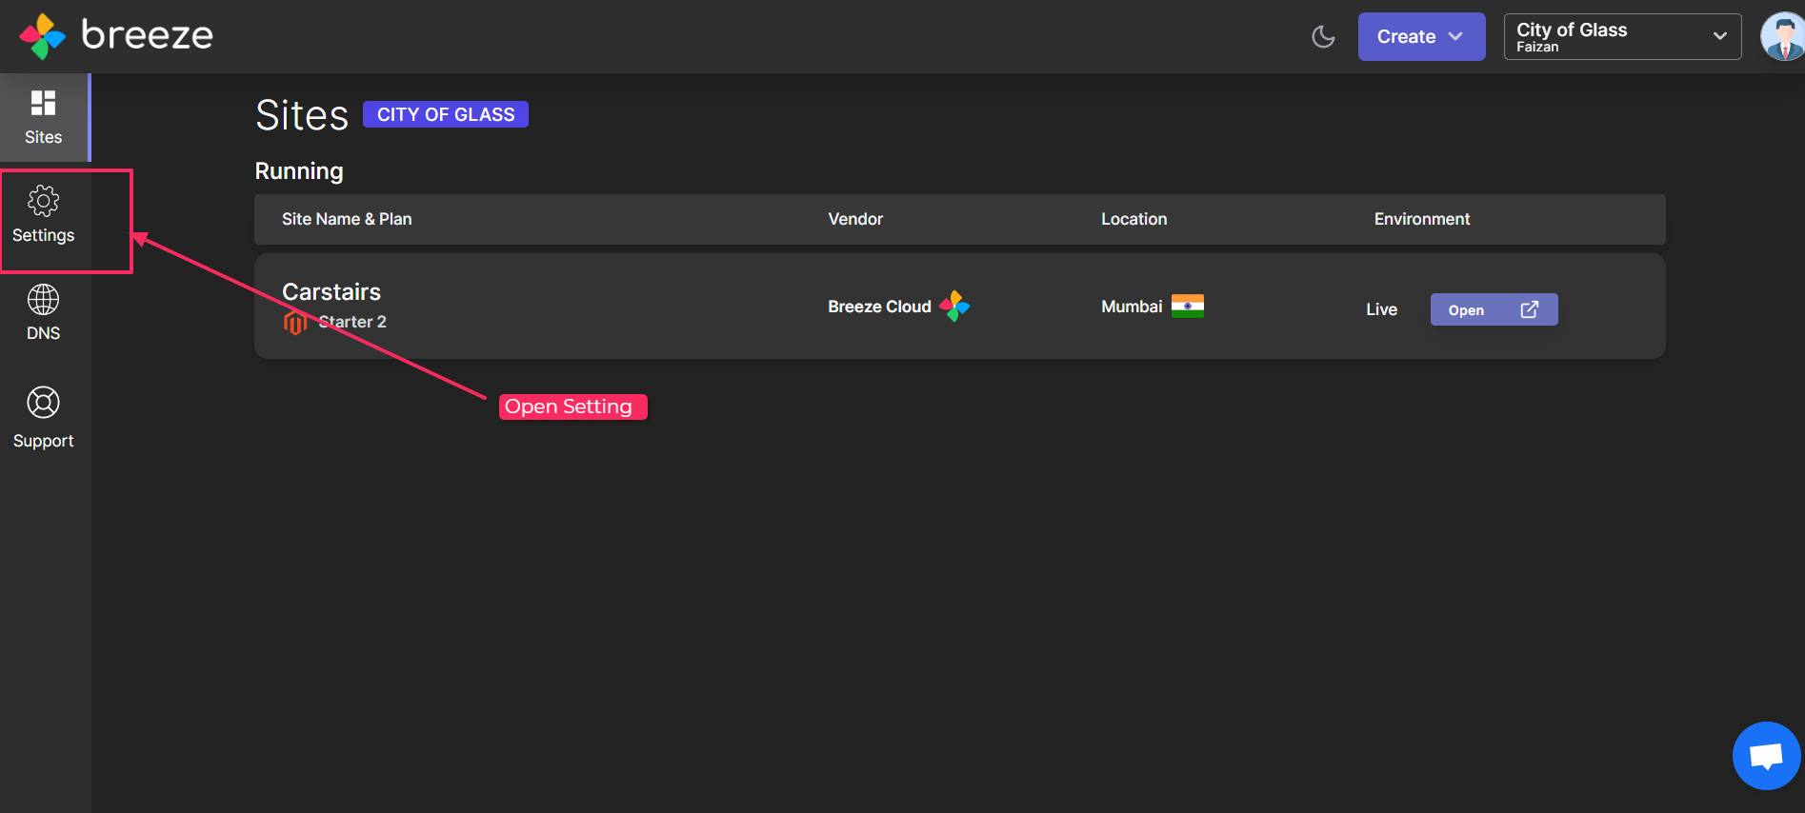The image size is (1805, 813).
Task: Click the breeze pinwheel logo
Action: pos(43,36)
